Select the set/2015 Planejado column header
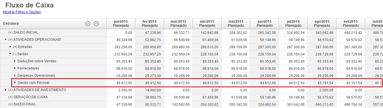Screen dimensions: 383x108 tap(351, 24)
